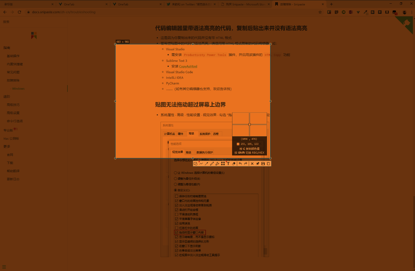
Task: Select the marker pen highlighter tool
Action: (x=218, y=164)
